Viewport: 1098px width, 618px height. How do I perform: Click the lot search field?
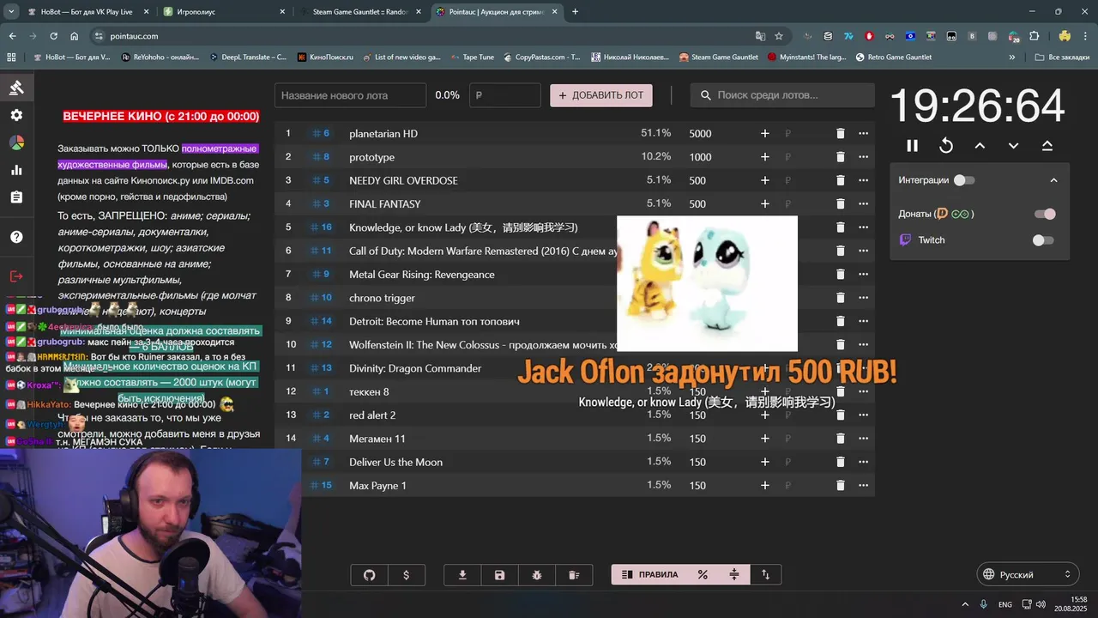[x=783, y=95]
